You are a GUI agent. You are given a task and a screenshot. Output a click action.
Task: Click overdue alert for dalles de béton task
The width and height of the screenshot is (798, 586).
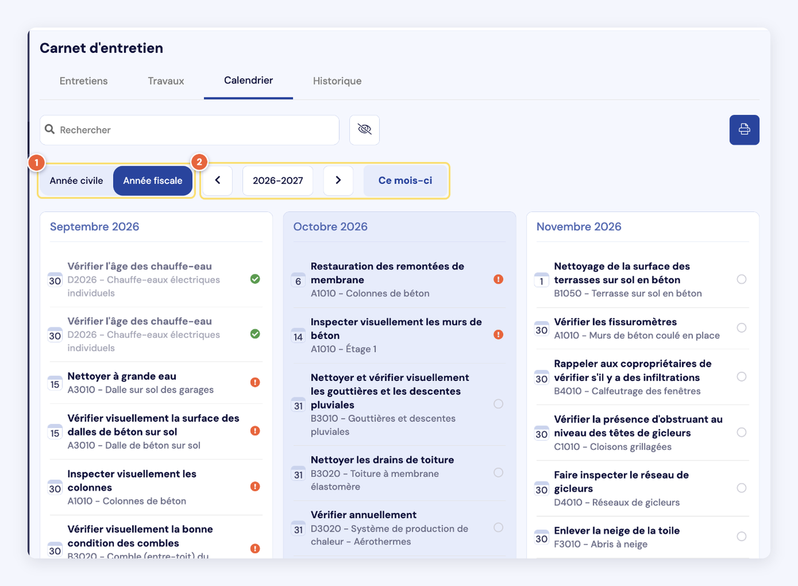coord(255,431)
